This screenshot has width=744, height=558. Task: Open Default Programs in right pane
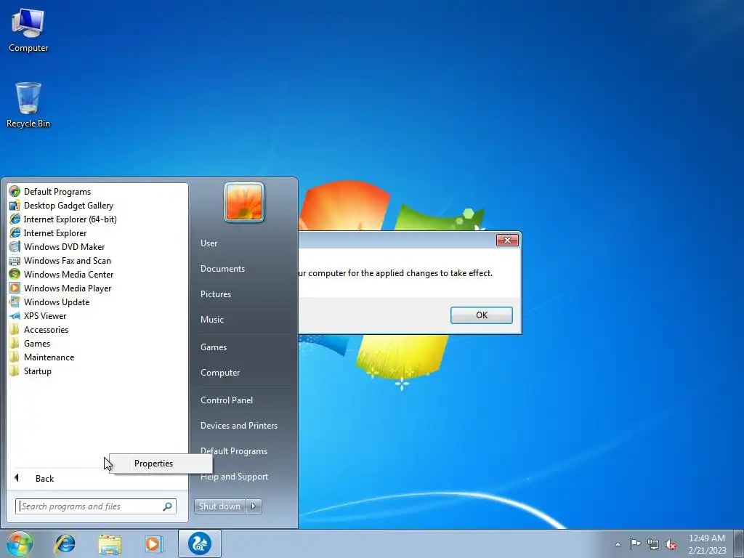tap(234, 451)
